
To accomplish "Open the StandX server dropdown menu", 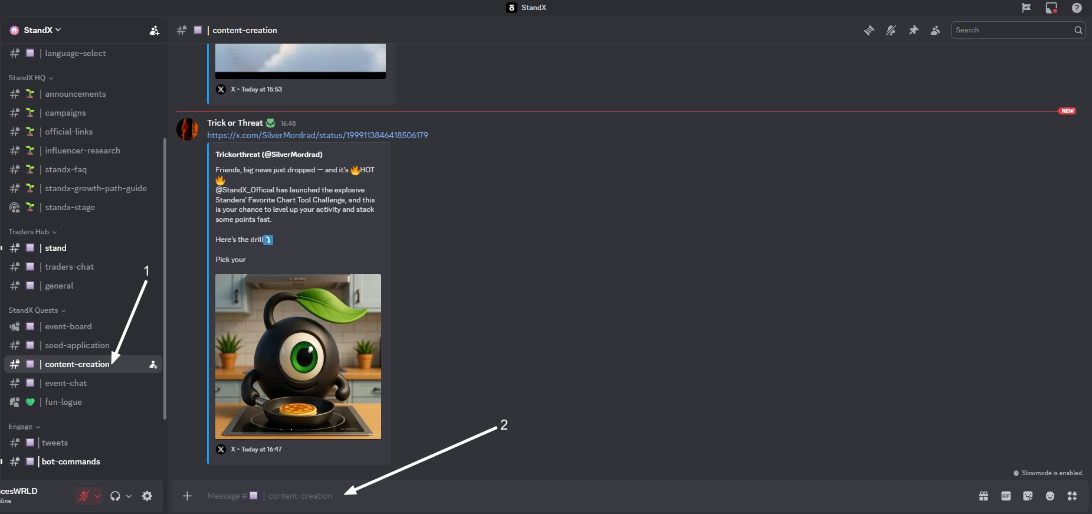I will click(41, 30).
